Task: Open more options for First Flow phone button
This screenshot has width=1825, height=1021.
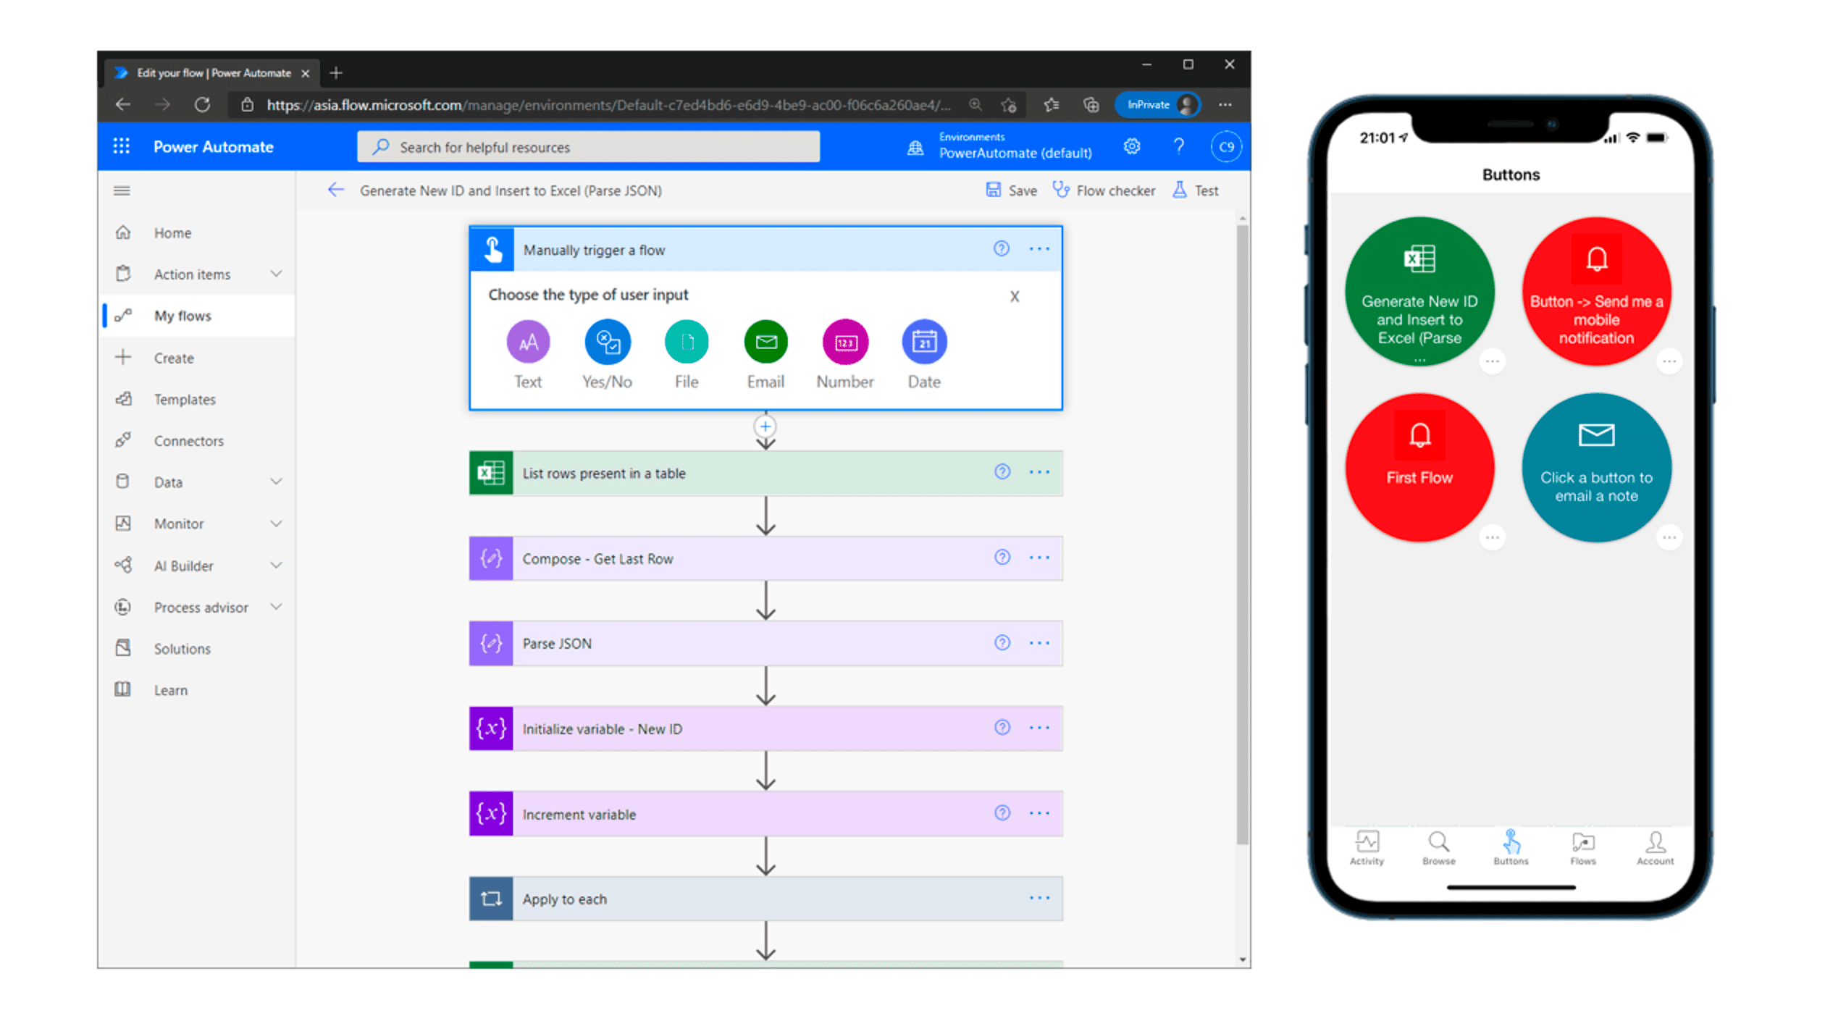Action: pyautogui.click(x=1492, y=537)
